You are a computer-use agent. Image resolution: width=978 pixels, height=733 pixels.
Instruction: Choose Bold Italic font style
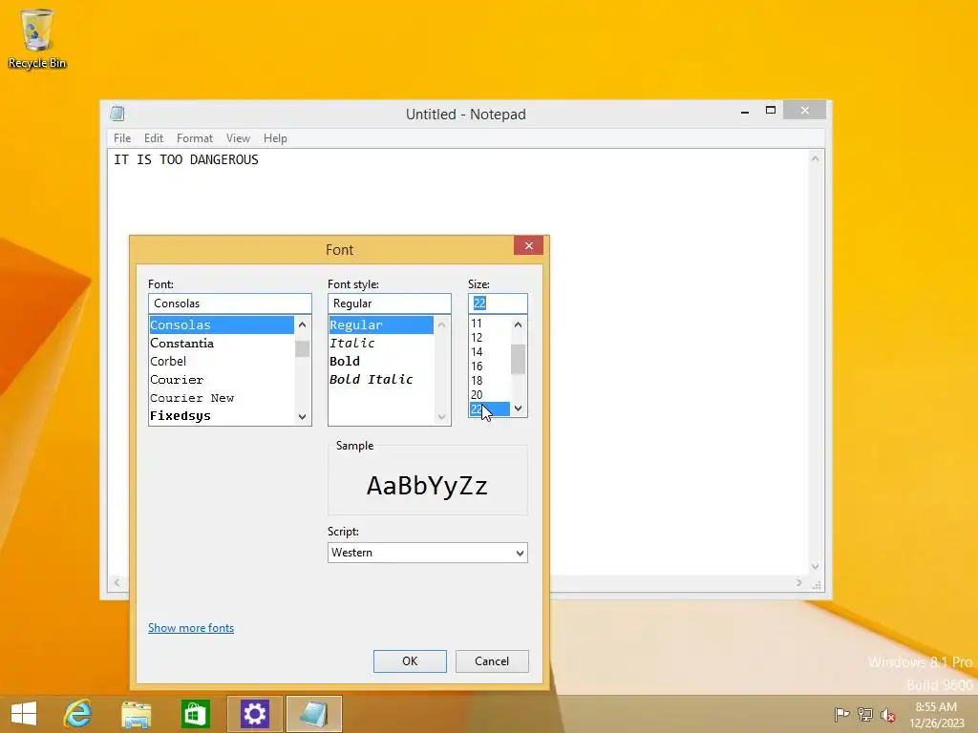[x=381, y=380]
